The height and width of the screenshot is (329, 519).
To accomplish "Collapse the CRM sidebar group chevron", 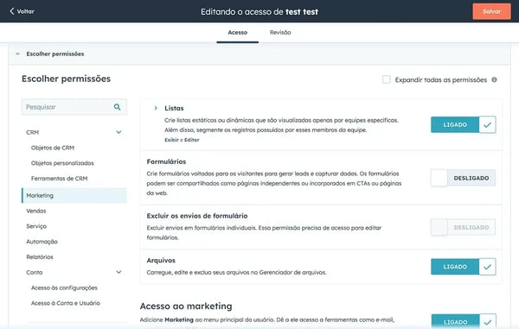I will (x=119, y=132).
